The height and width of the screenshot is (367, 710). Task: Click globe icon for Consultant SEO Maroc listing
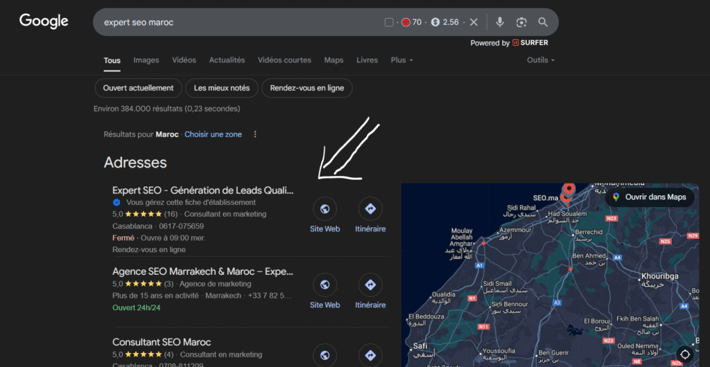click(x=324, y=355)
